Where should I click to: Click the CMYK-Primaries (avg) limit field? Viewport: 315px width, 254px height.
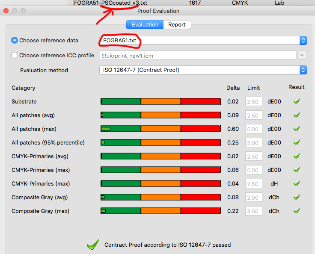254,156
